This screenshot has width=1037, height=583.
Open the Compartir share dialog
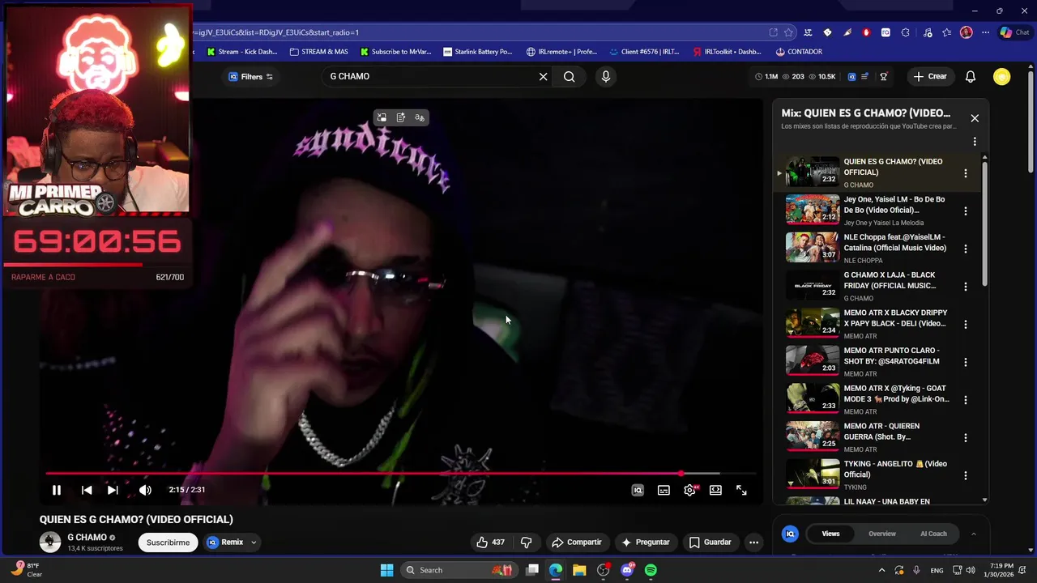pyautogui.click(x=577, y=543)
